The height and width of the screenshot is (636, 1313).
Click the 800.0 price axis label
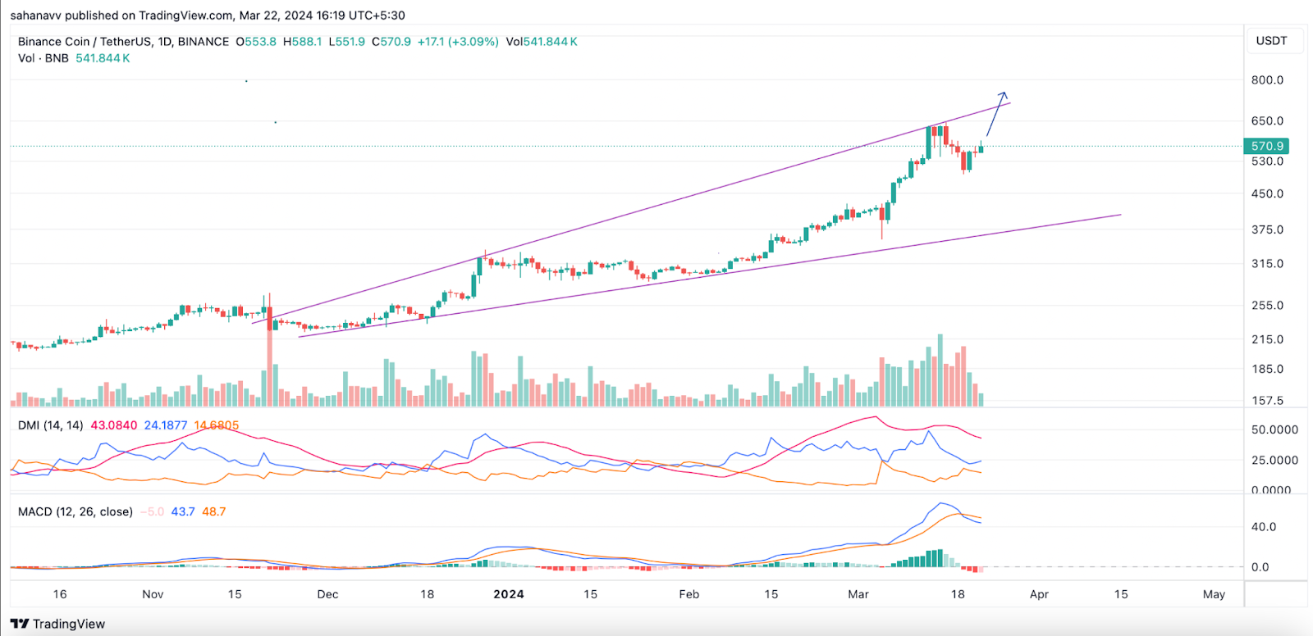coord(1267,79)
